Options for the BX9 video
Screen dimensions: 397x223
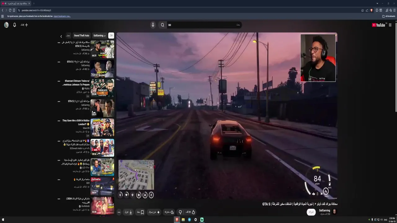click(59, 179)
